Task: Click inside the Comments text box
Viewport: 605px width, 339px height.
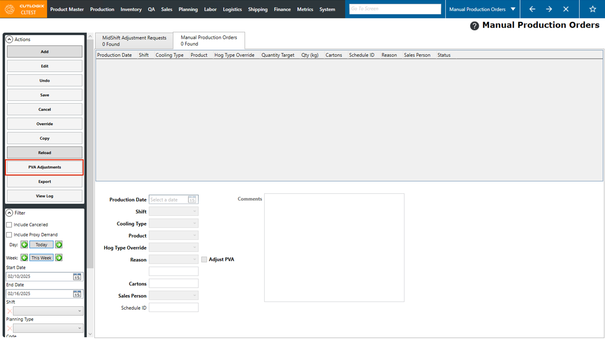Action: point(334,248)
